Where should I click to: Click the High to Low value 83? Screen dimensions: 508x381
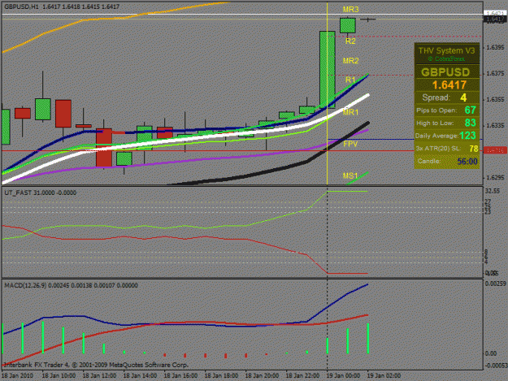470,123
